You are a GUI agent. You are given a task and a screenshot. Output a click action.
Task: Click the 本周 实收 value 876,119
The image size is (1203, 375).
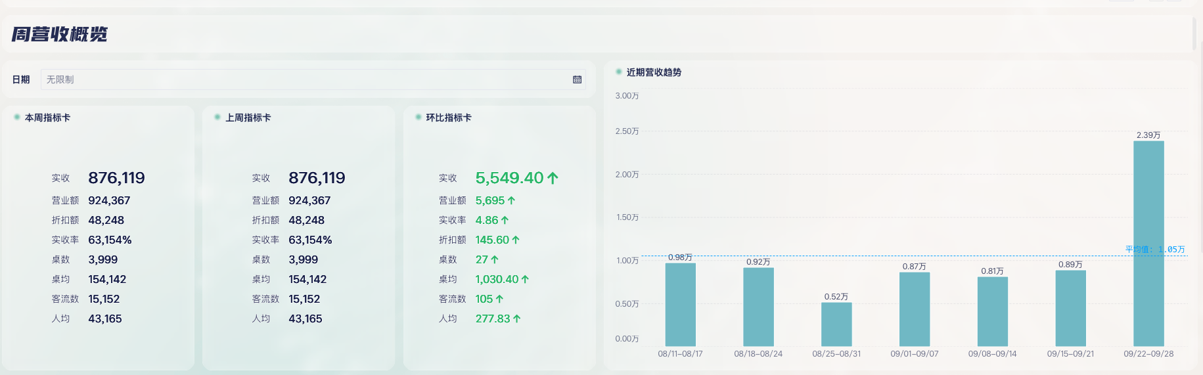tap(116, 178)
